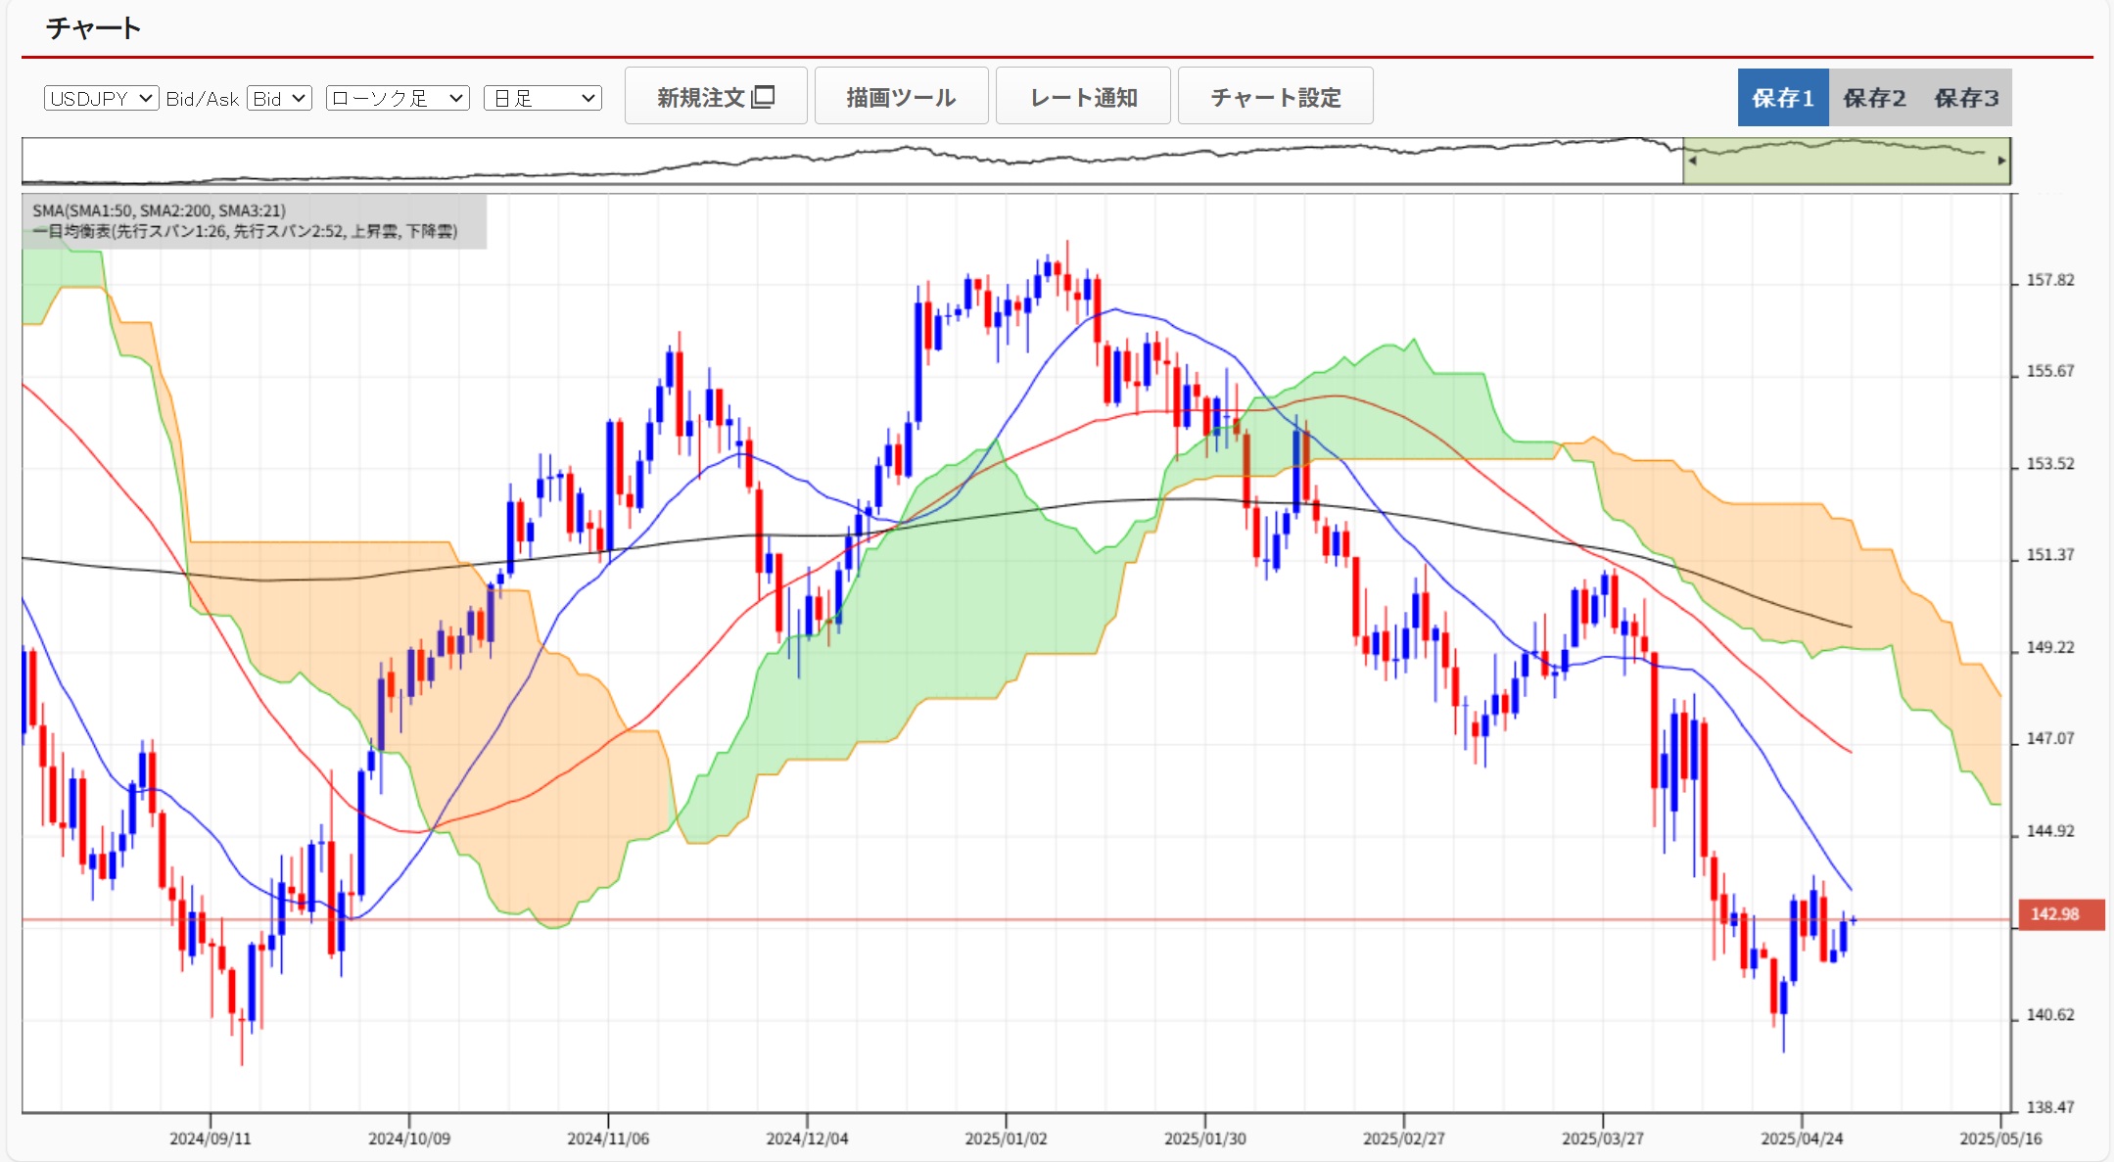
Task: Click the popup window icon on 新規注文
Action: click(x=764, y=97)
